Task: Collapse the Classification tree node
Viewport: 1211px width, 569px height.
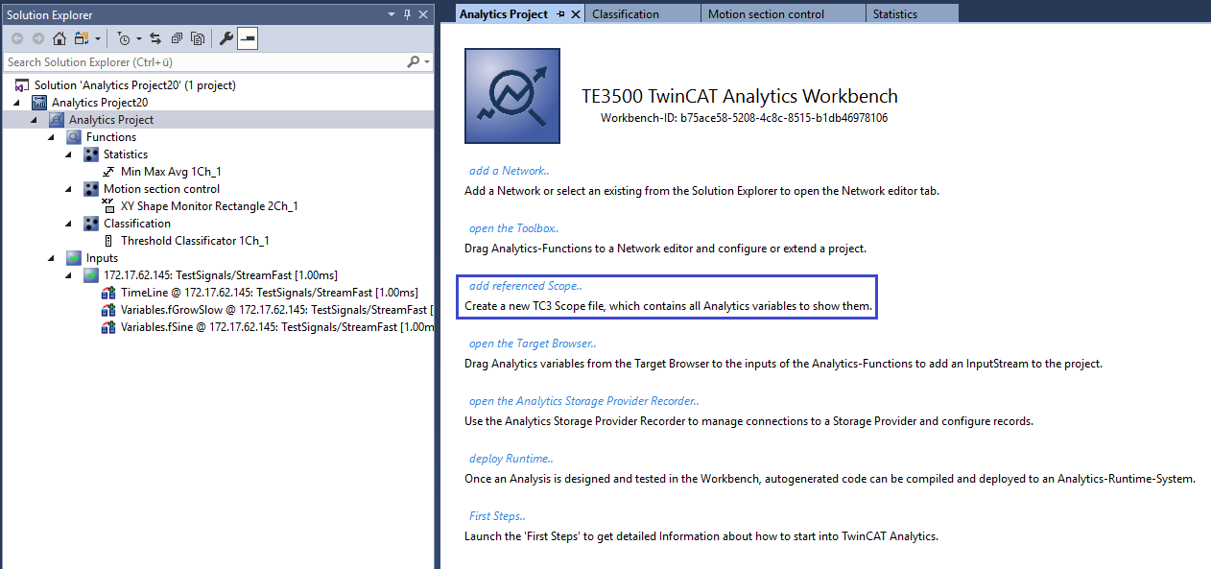Action: click(71, 224)
